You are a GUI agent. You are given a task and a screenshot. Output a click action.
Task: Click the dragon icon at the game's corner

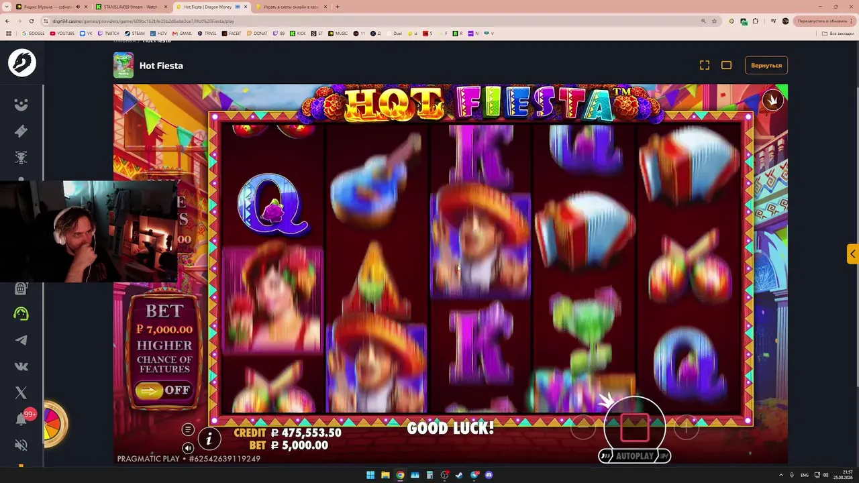point(772,101)
